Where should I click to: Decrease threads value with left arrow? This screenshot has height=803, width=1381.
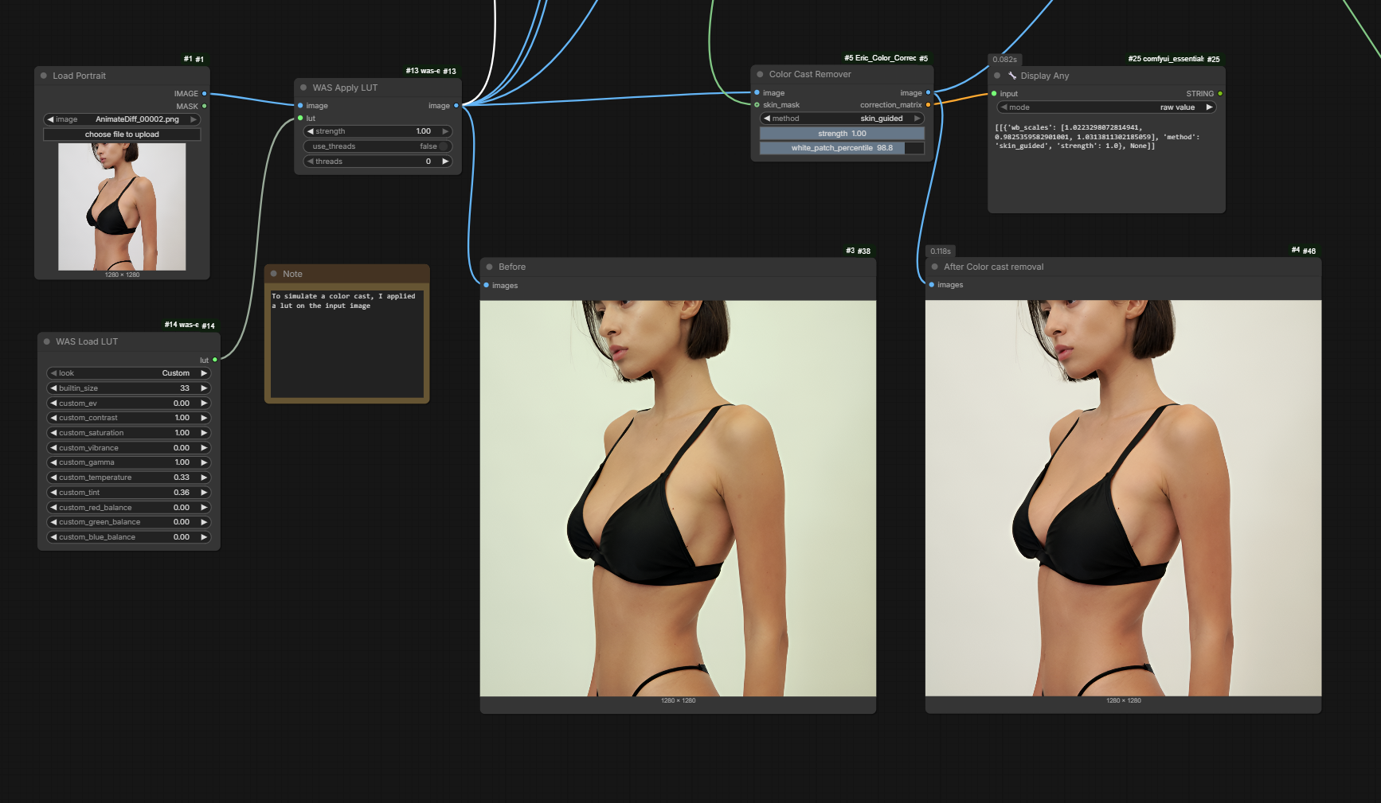[x=311, y=162]
